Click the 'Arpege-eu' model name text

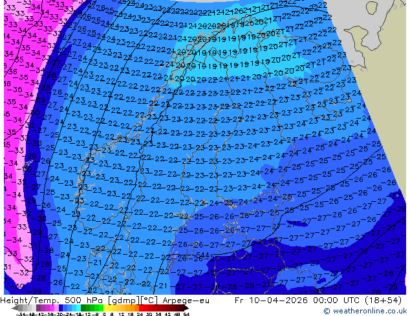tap(186, 301)
